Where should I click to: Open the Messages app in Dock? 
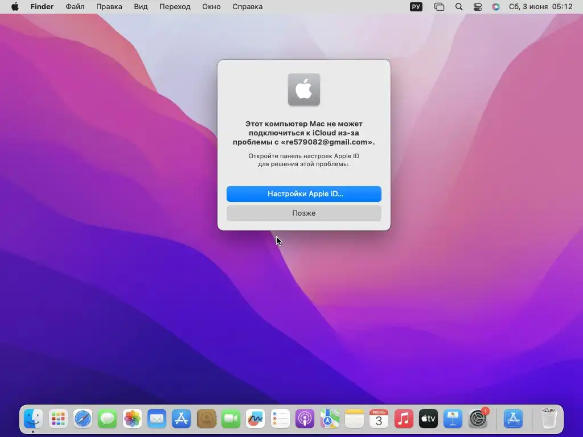(108, 419)
